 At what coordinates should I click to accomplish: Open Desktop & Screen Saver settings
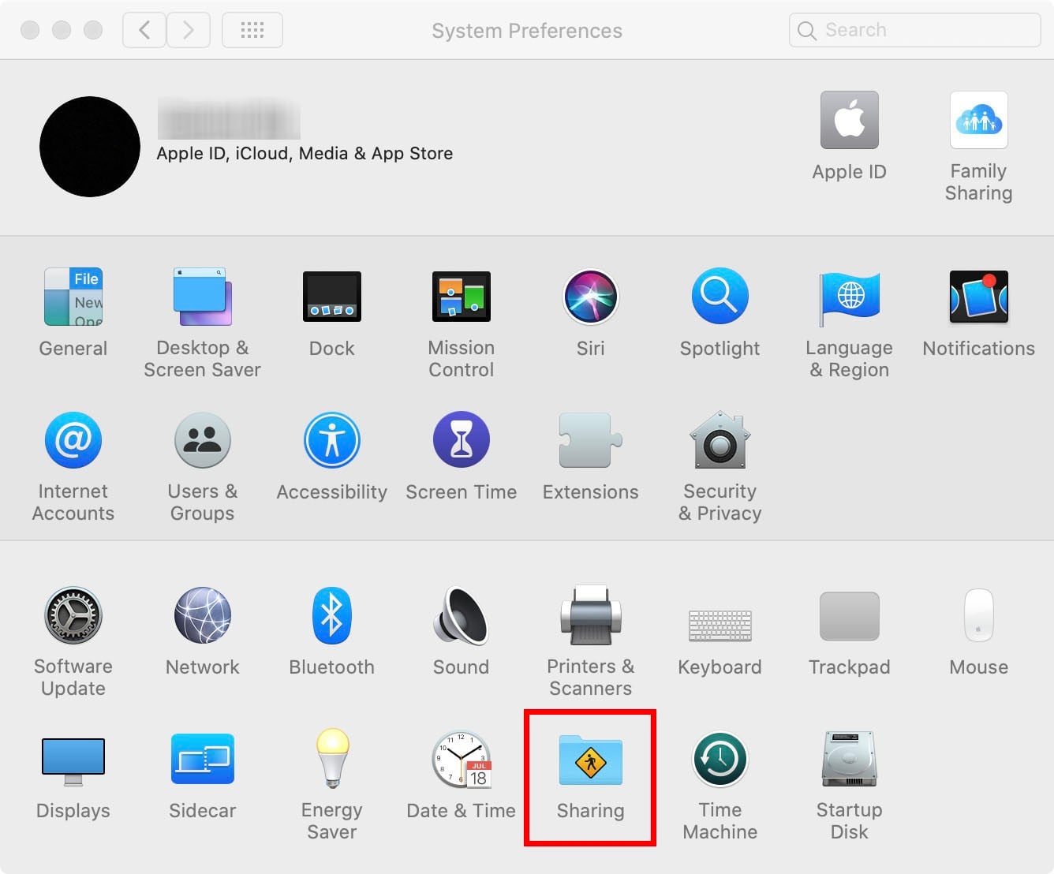(202, 297)
